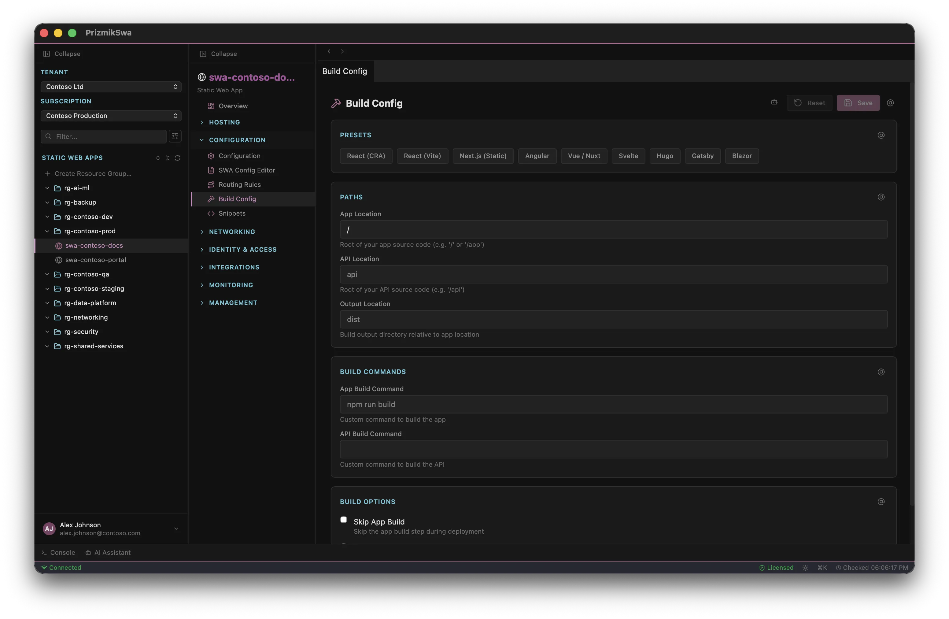Enable the Skip App Build option

(x=343, y=520)
